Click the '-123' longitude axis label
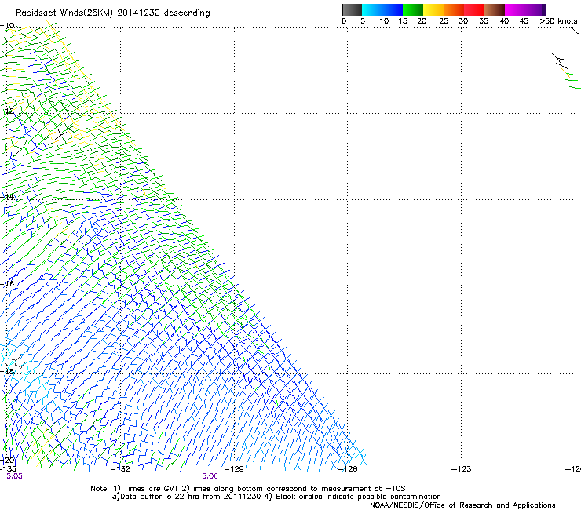The width and height of the screenshot is (581, 510). coord(462,469)
